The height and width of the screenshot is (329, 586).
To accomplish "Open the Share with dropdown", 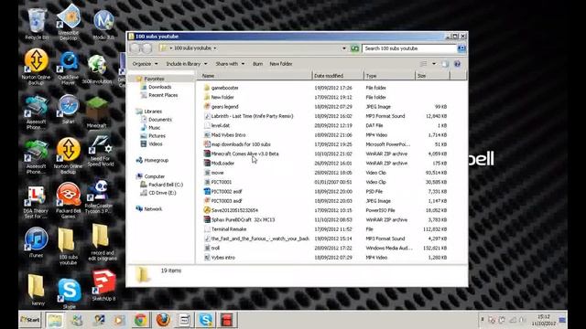I will 230,64.
